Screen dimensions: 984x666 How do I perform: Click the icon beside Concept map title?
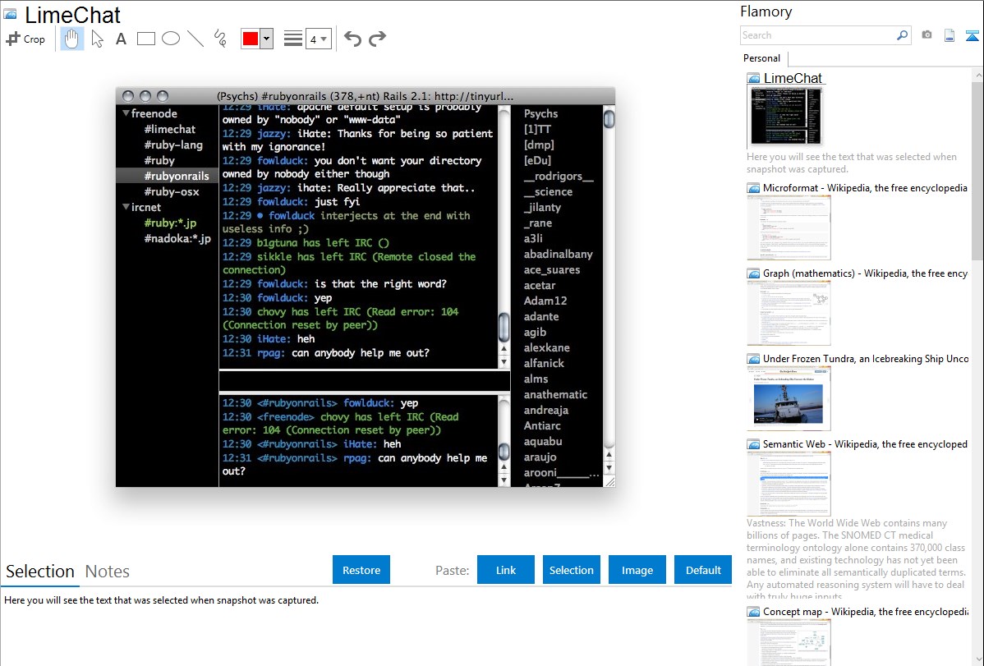[x=754, y=612]
